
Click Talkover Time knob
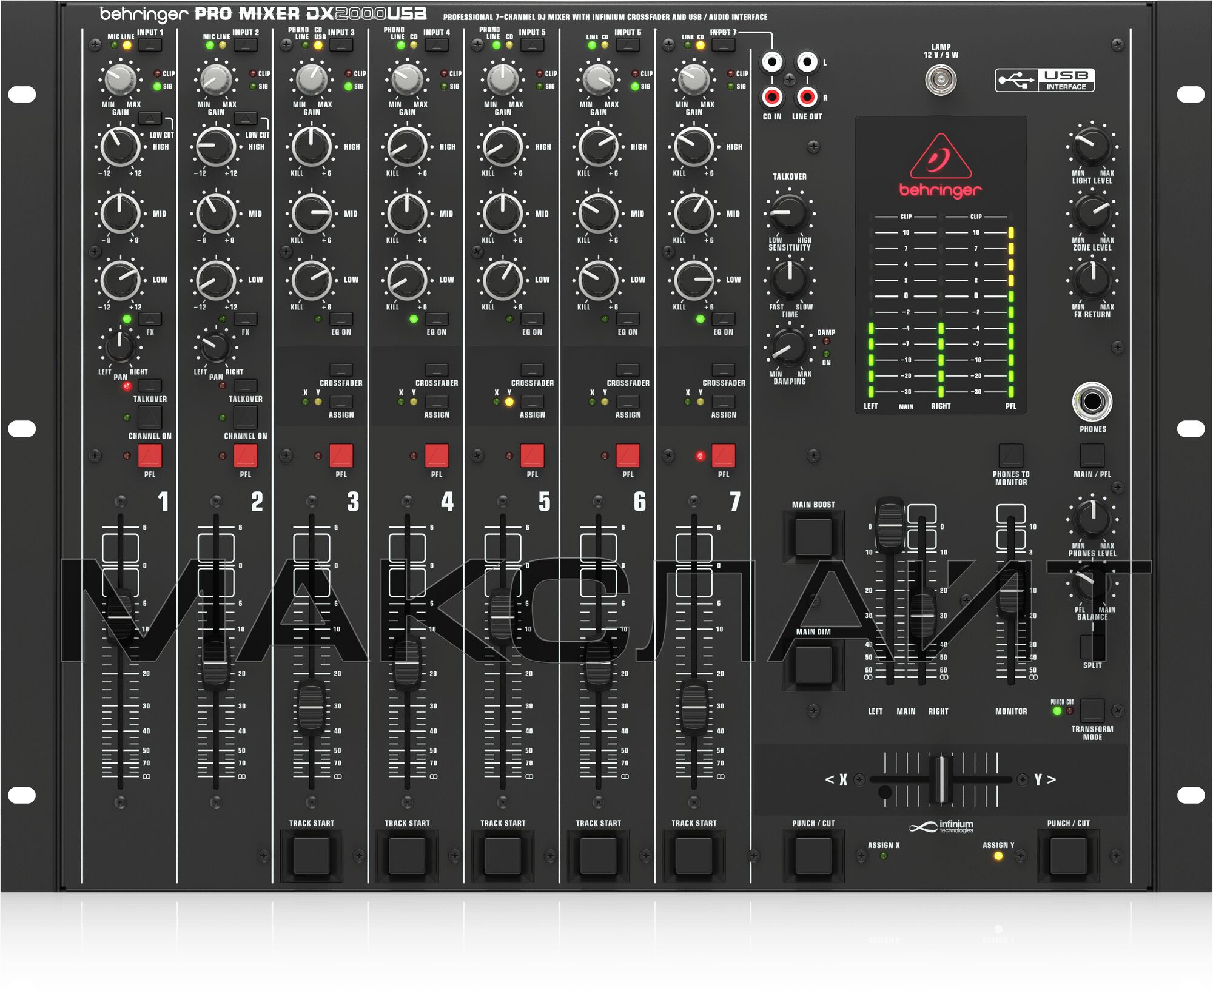(x=790, y=280)
